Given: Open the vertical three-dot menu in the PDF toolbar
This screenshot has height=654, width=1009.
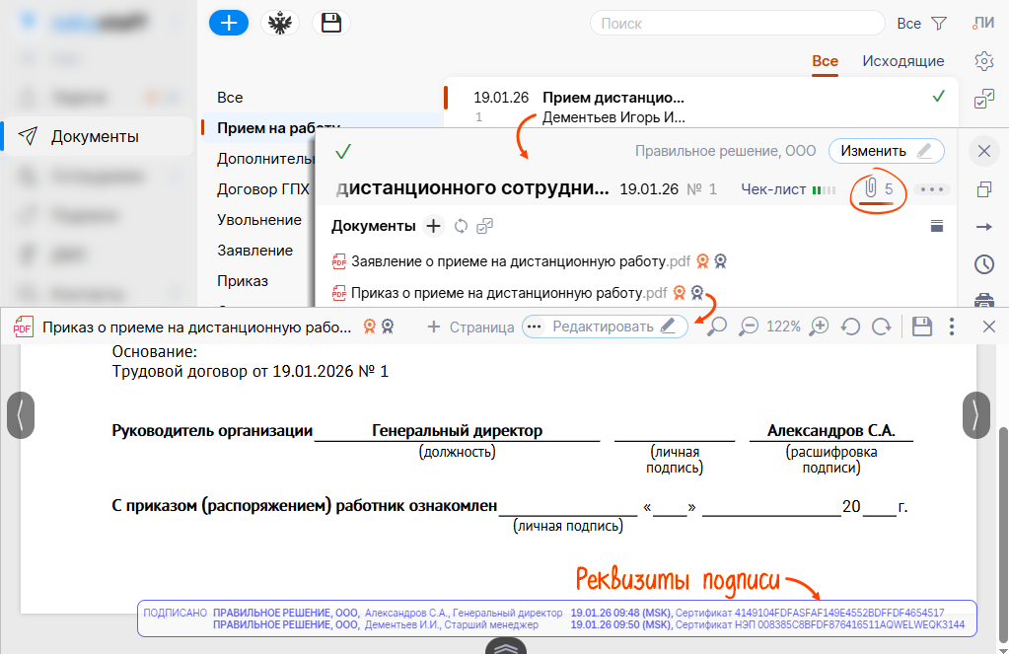Looking at the screenshot, I should tap(951, 327).
